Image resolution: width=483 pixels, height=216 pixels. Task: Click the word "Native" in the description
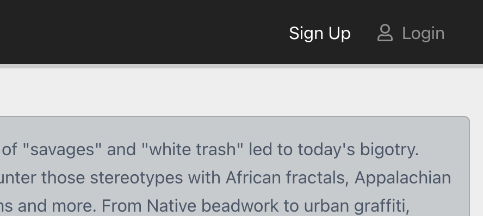click(x=171, y=206)
